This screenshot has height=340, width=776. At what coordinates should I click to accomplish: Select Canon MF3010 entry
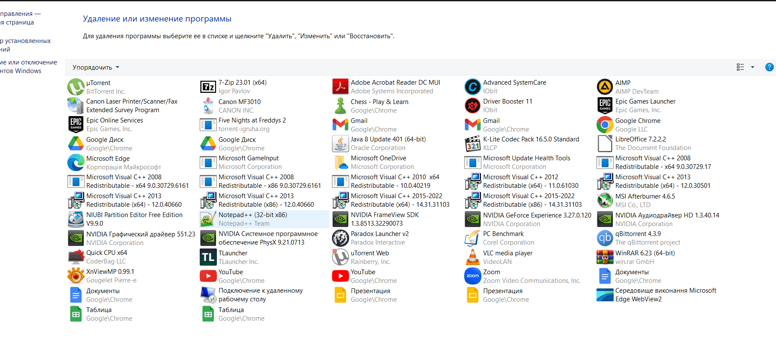(263, 106)
